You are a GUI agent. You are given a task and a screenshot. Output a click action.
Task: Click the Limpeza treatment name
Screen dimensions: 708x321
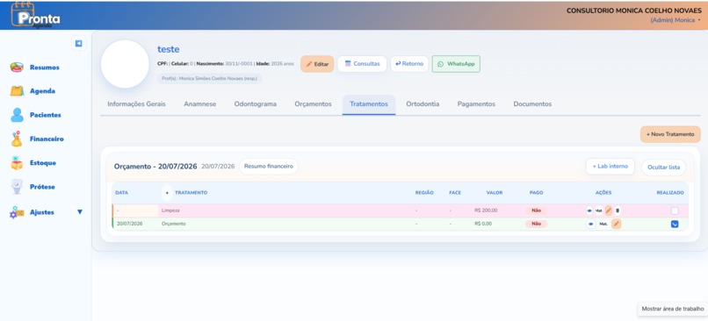170,210
